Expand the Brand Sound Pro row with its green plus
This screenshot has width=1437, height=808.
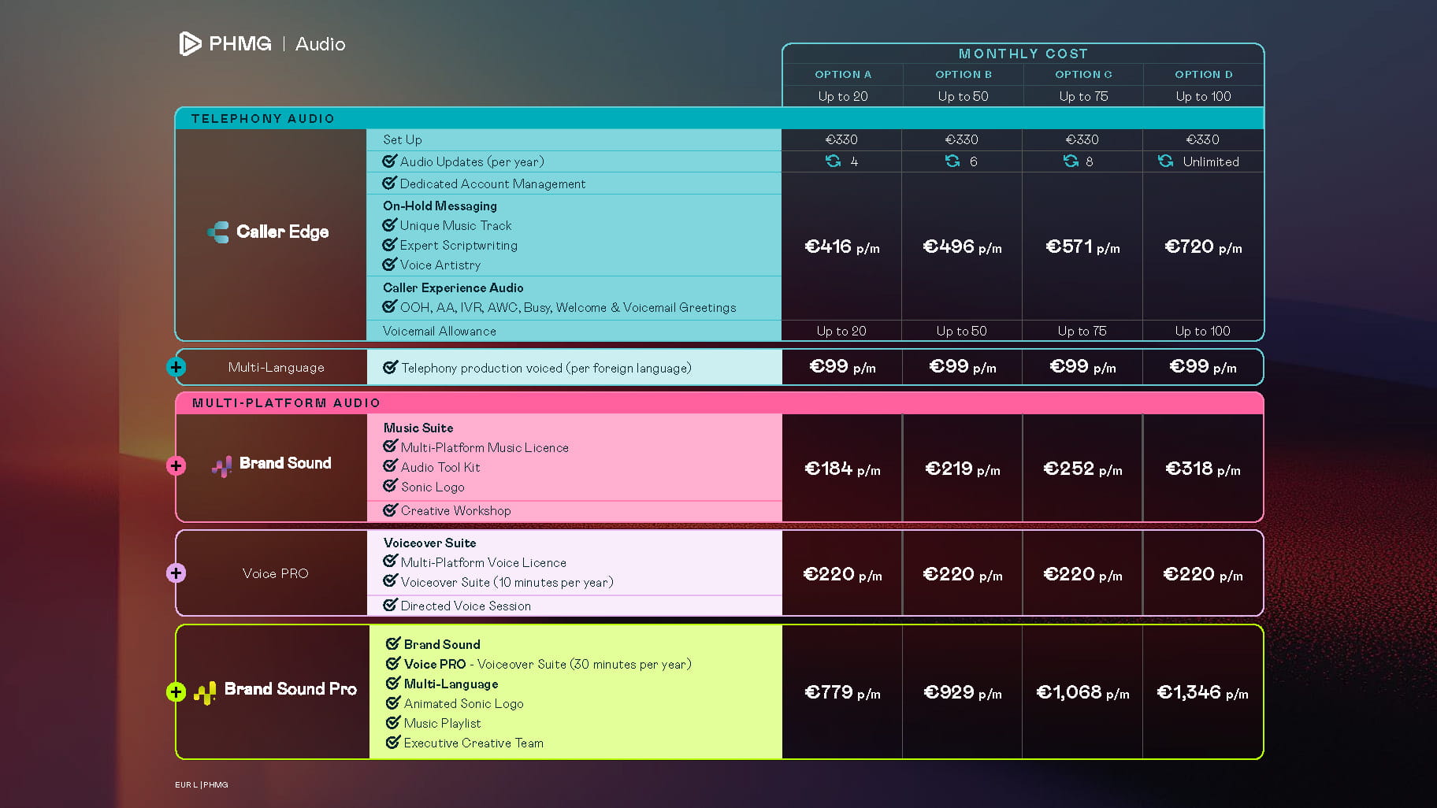pos(176,691)
